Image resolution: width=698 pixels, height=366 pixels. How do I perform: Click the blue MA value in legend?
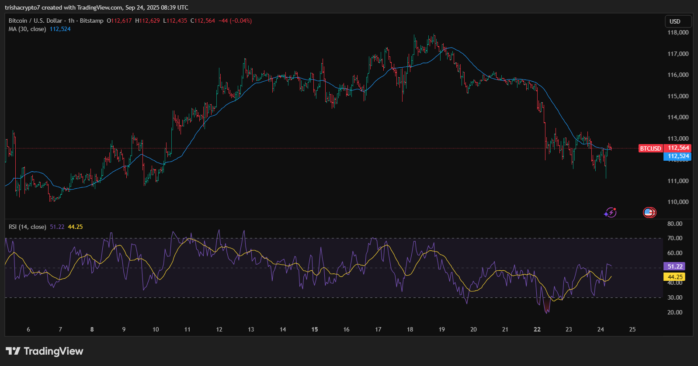tap(60, 29)
